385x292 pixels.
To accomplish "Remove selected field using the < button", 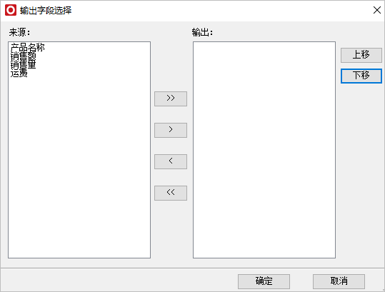I will tap(171, 161).
